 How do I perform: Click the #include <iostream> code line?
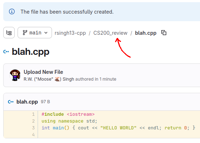click(68, 114)
